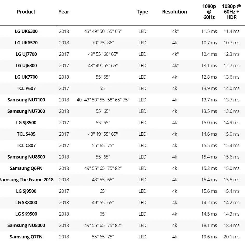Open the Samsung Q7FN product link
Screen dimensions: 245x241
[26, 237]
